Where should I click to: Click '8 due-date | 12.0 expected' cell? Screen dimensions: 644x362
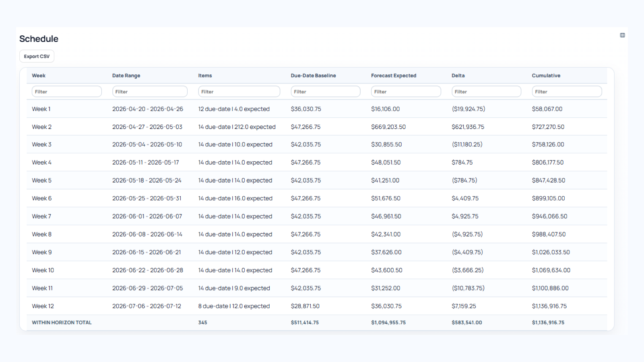[234, 306]
